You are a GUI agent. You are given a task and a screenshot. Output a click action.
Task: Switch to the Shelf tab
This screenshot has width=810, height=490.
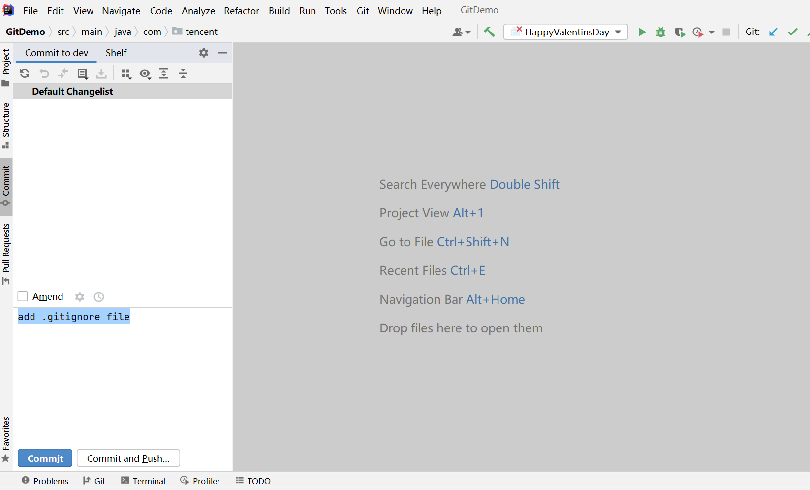tap(116, 53)
